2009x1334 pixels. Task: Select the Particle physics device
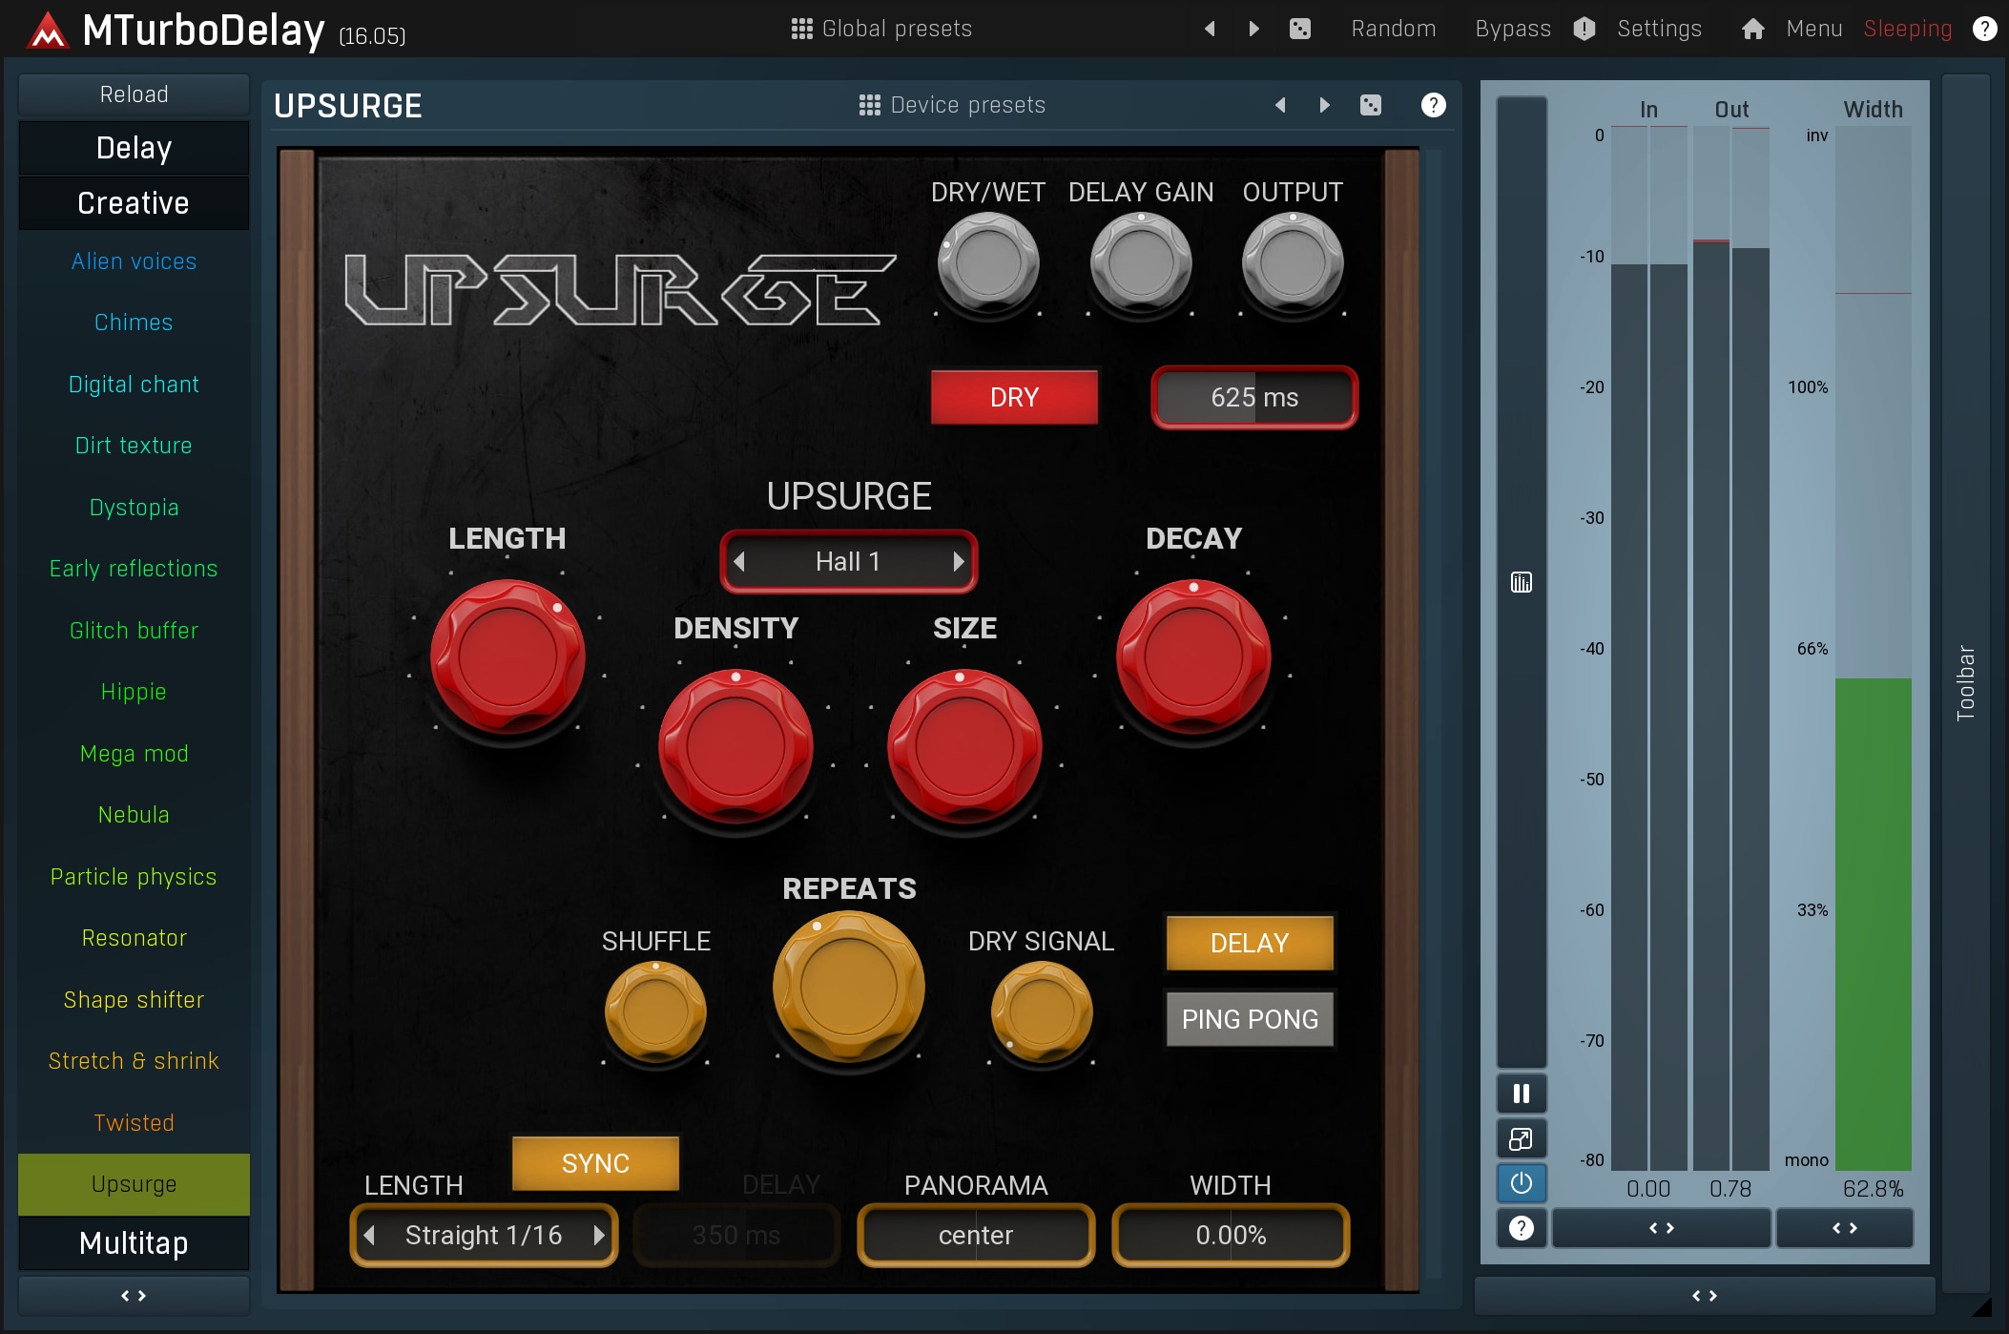134,877
